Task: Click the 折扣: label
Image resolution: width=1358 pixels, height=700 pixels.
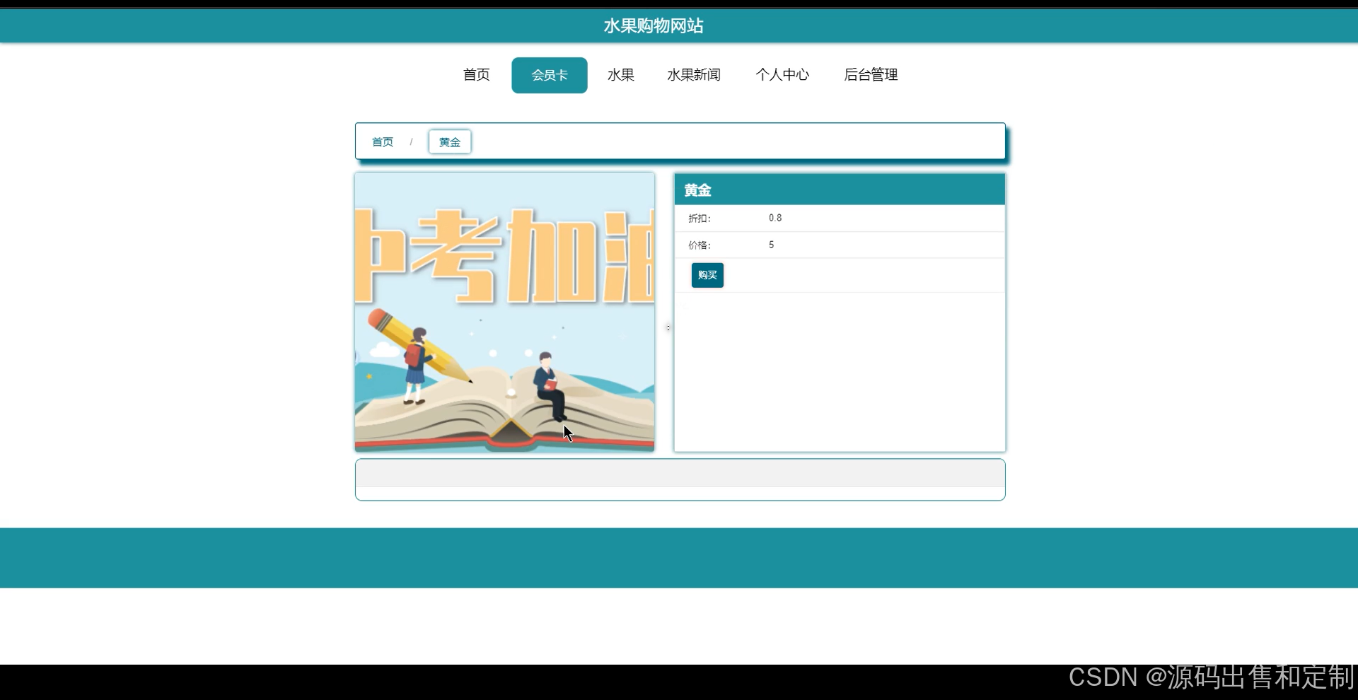Action: pos(700,218)
